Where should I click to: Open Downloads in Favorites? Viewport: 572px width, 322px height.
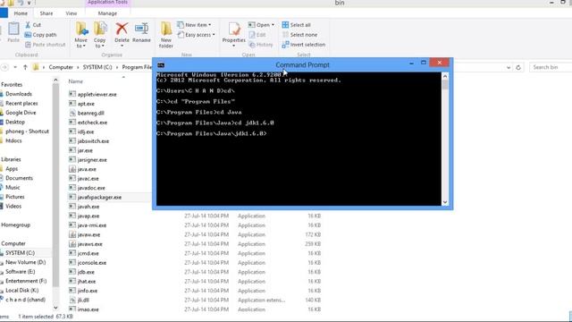pyautogui.click(x=19, y=94)
